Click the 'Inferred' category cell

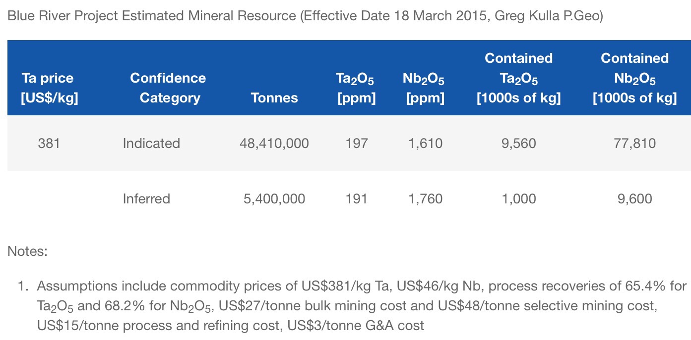[146, 199]
